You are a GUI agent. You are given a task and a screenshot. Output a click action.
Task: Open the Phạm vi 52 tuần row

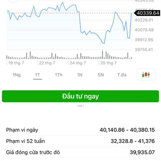click(x=80, y=141)
